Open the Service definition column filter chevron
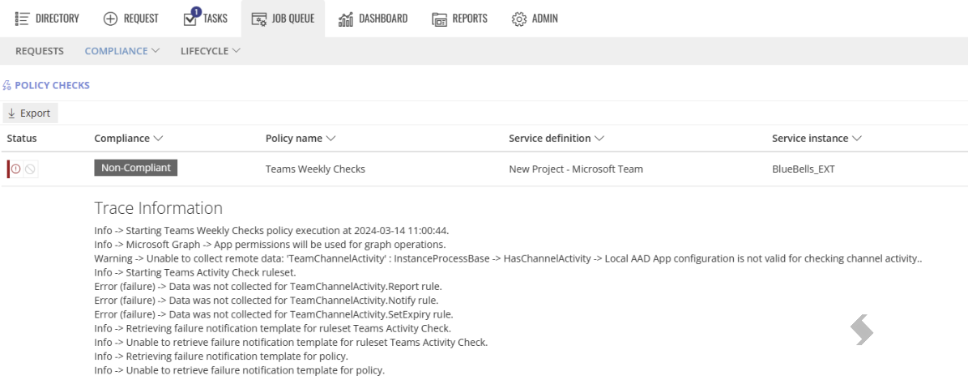This screenshot has width=968, height=380. (x=598, y=139)
